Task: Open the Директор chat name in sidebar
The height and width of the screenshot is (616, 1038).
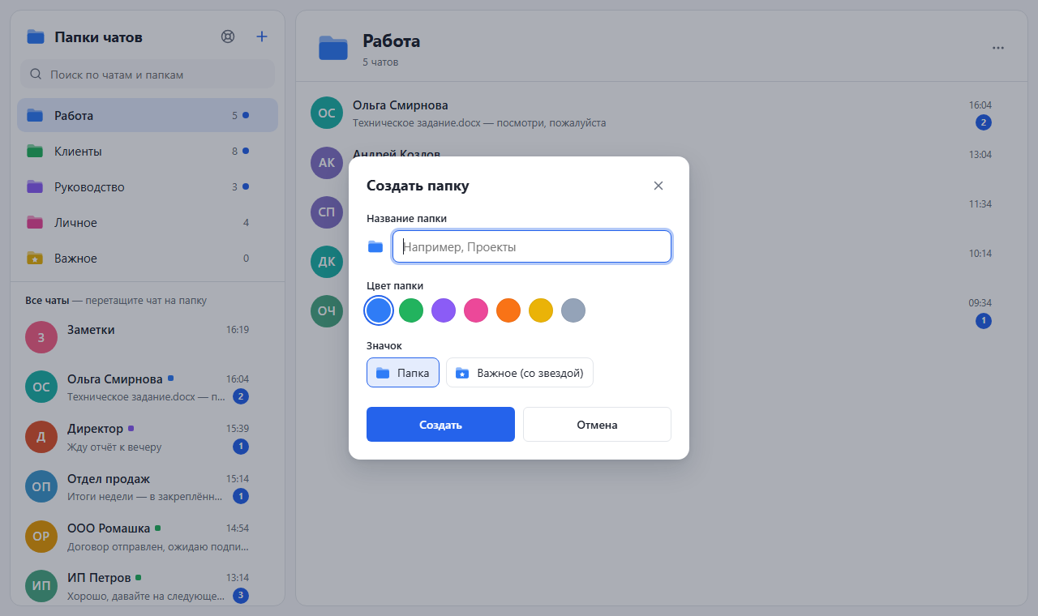Action: 96,429
